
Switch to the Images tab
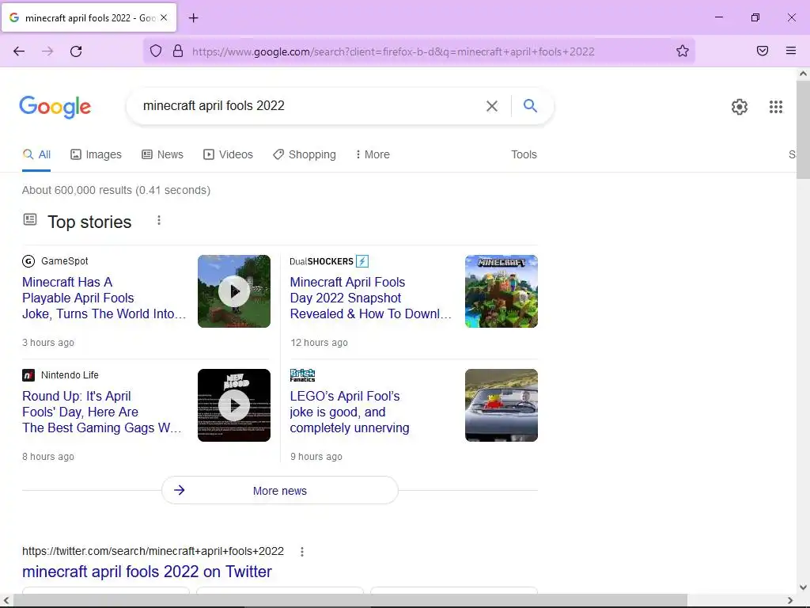(x=96, y=154)
